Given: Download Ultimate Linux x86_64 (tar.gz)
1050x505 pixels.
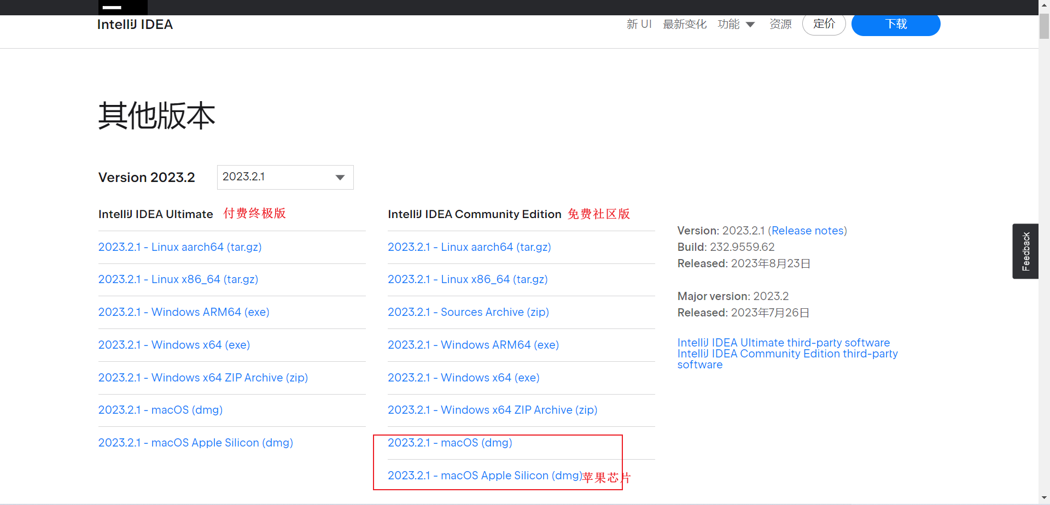Looking at the screenshot, I should 178,279.
